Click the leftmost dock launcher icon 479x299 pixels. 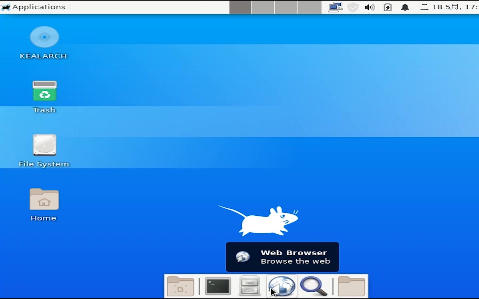(180, 286)
